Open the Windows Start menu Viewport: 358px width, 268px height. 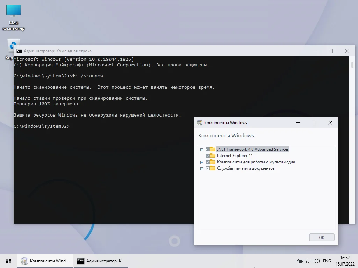[8, 261]
